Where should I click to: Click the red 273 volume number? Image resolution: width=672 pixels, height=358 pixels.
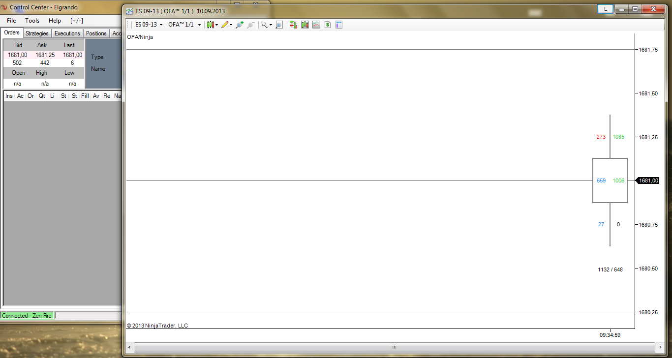[601, 137]
